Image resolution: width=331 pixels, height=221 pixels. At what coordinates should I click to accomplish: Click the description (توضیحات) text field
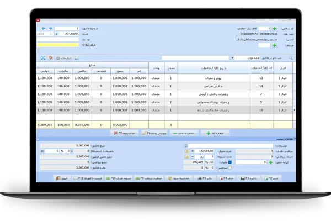(231, 145)
